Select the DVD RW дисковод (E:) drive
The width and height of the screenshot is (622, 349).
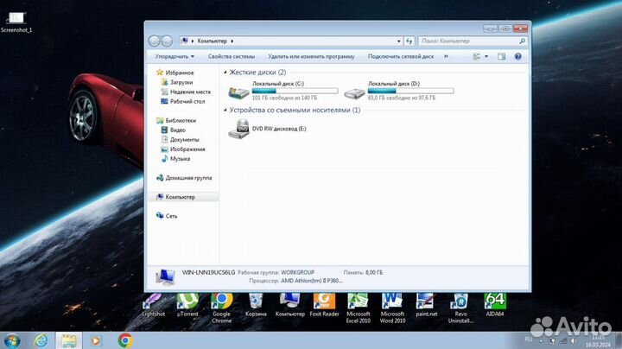click(267, 129)
